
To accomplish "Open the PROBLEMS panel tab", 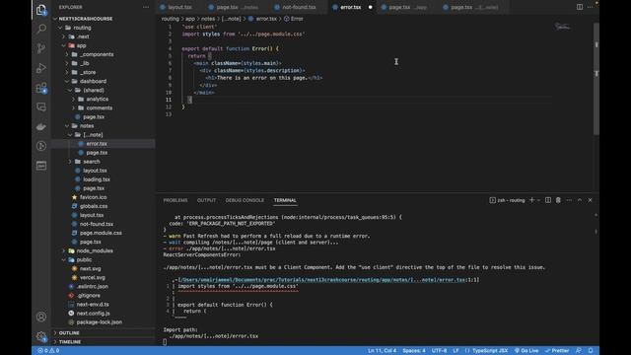I will (x=175, y=200).
